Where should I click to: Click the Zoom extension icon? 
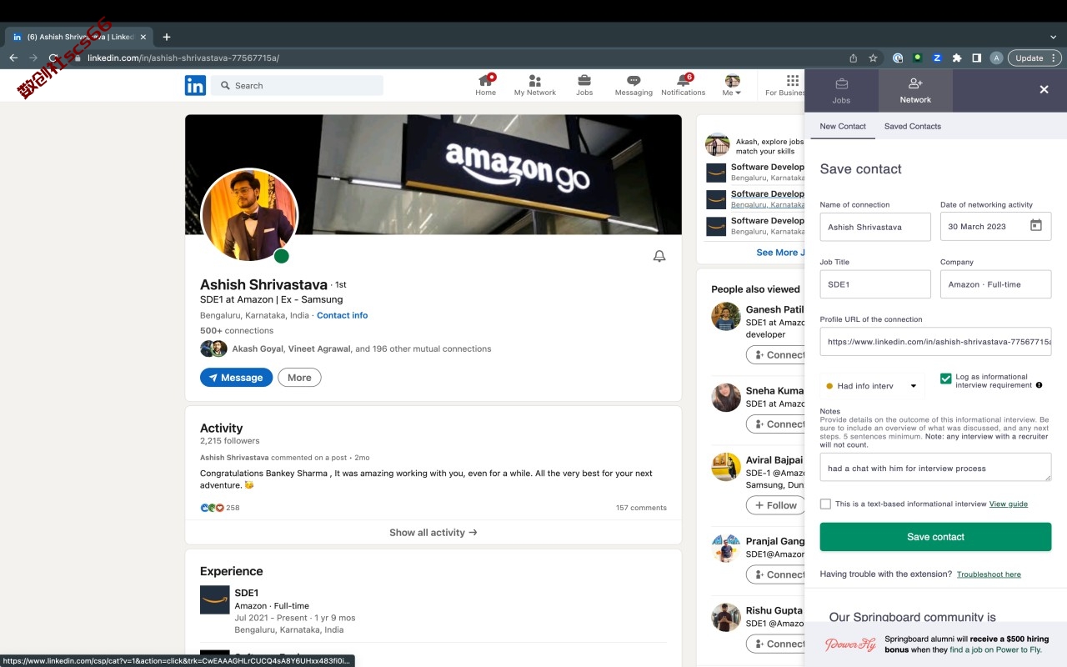[937, 58]
